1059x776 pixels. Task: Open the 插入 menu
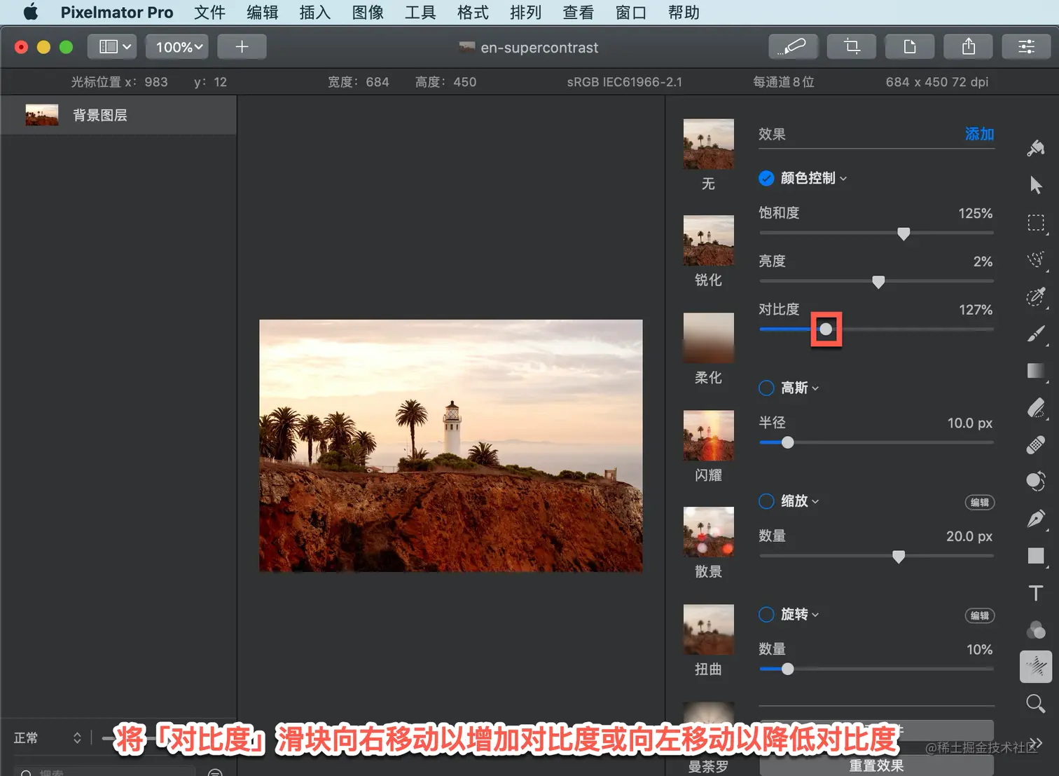coord(315,12)
